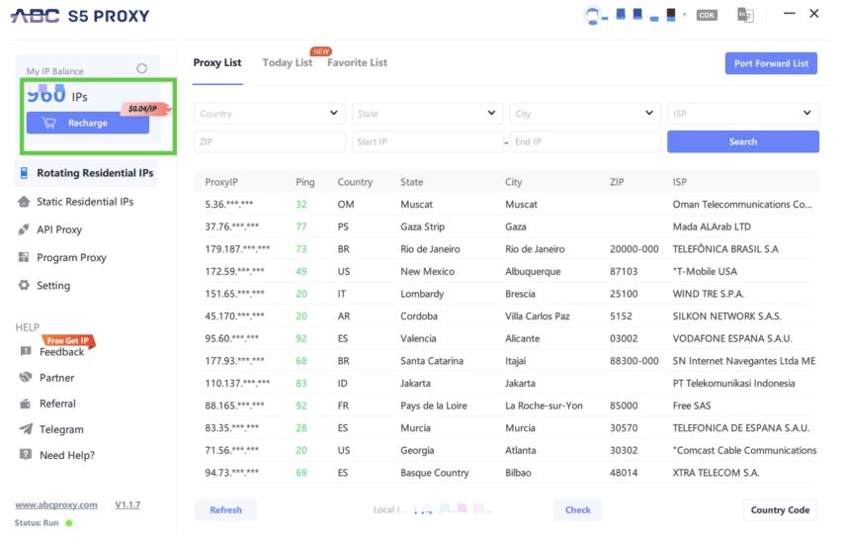This screenshot has height=544, width=844.
Task: Click the blue Search button
Action: pos(743,141)
